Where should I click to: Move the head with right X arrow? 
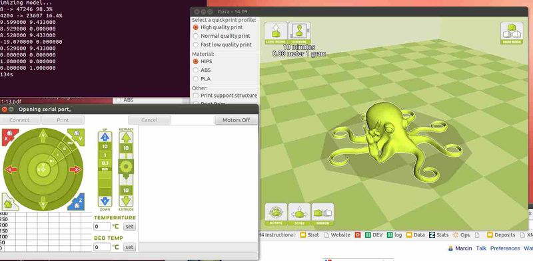pos(75,169)
